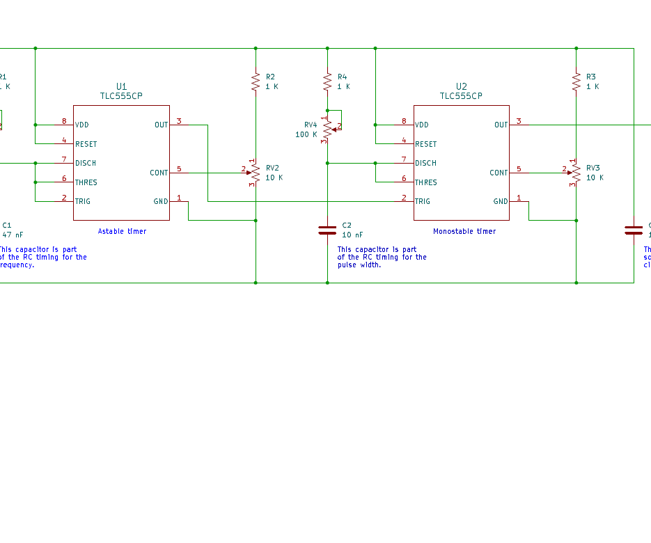Screen dimensions: 651x543
Task: Click the note about RC timing for pulse width
Action: pos(382,257)
